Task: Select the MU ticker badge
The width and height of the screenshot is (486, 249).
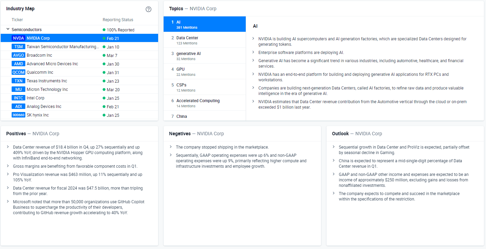Action: tap(18, 89)
